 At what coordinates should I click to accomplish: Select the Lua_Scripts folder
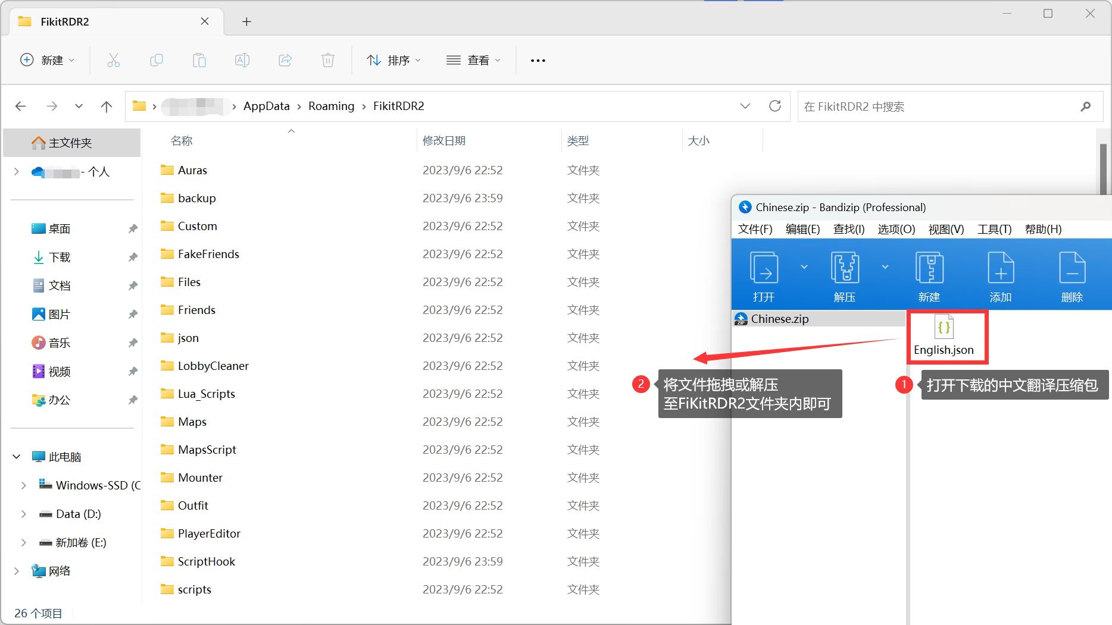[206, 394]
